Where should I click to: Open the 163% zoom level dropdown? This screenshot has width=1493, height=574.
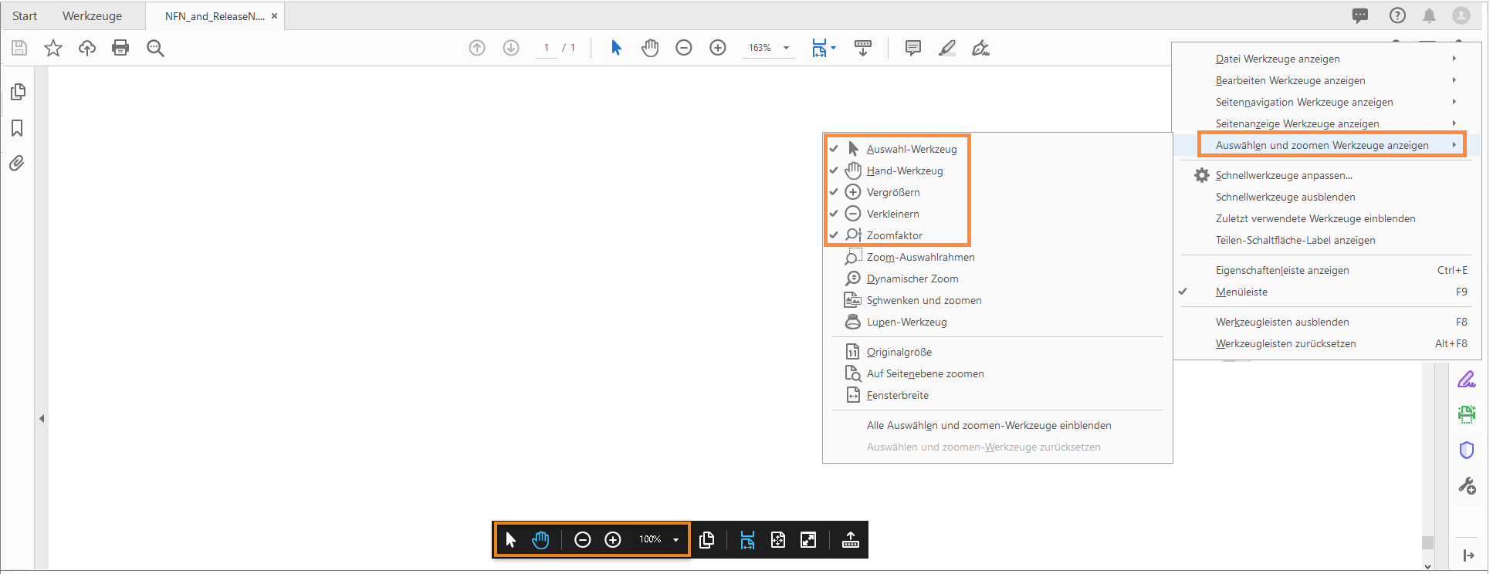[x=787, y=48]
